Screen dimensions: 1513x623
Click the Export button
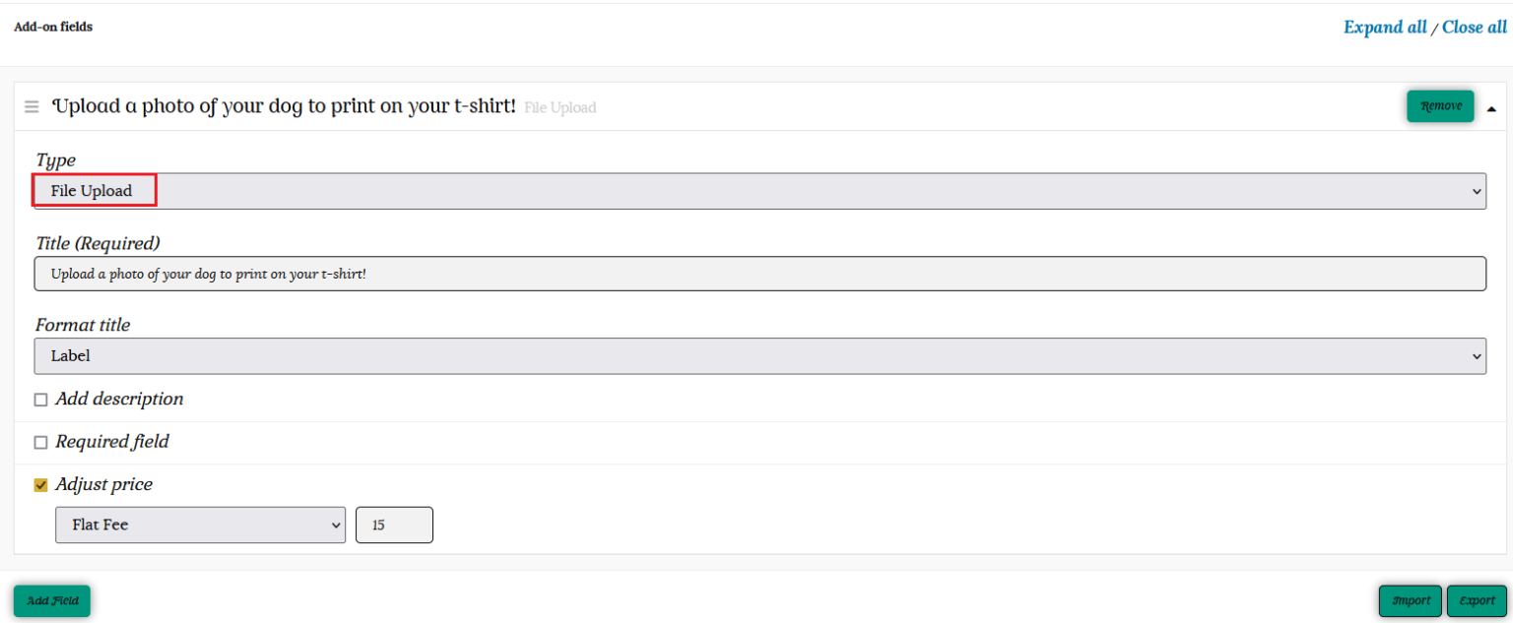(x=1477, y=601)
